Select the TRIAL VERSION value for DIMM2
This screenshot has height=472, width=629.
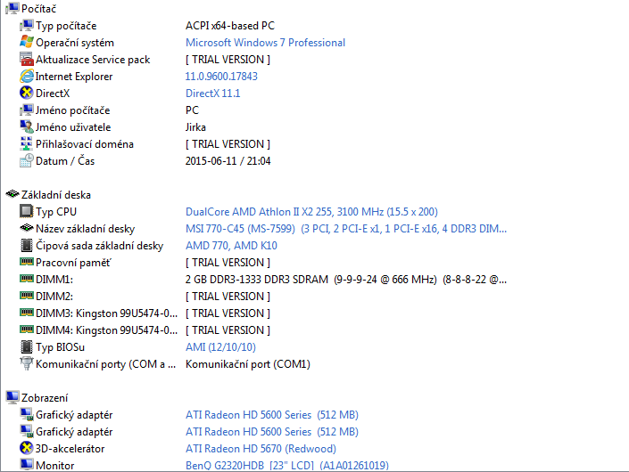point(228,297)
